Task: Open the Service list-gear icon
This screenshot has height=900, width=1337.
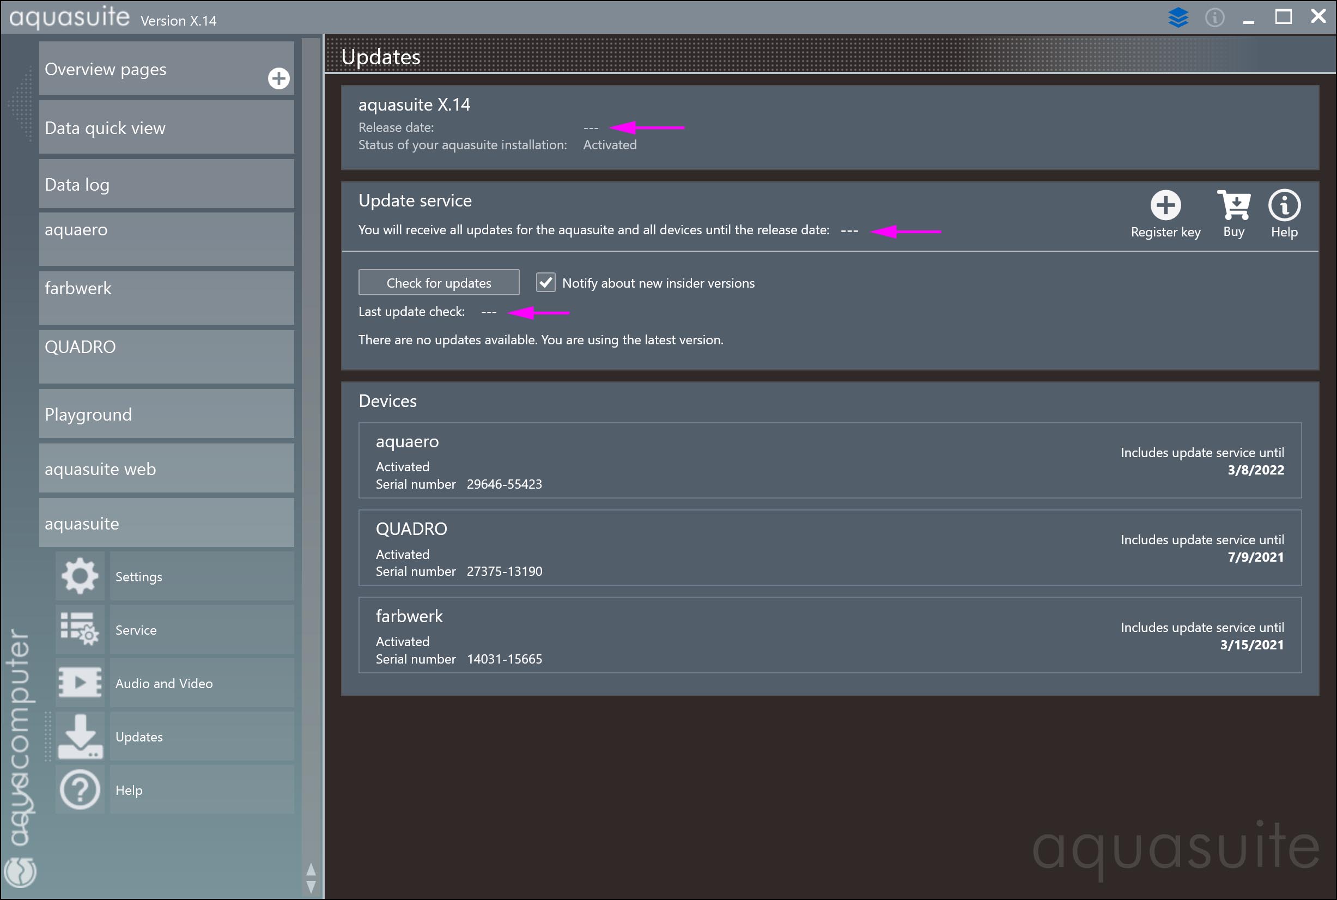Action: [80, 629]
